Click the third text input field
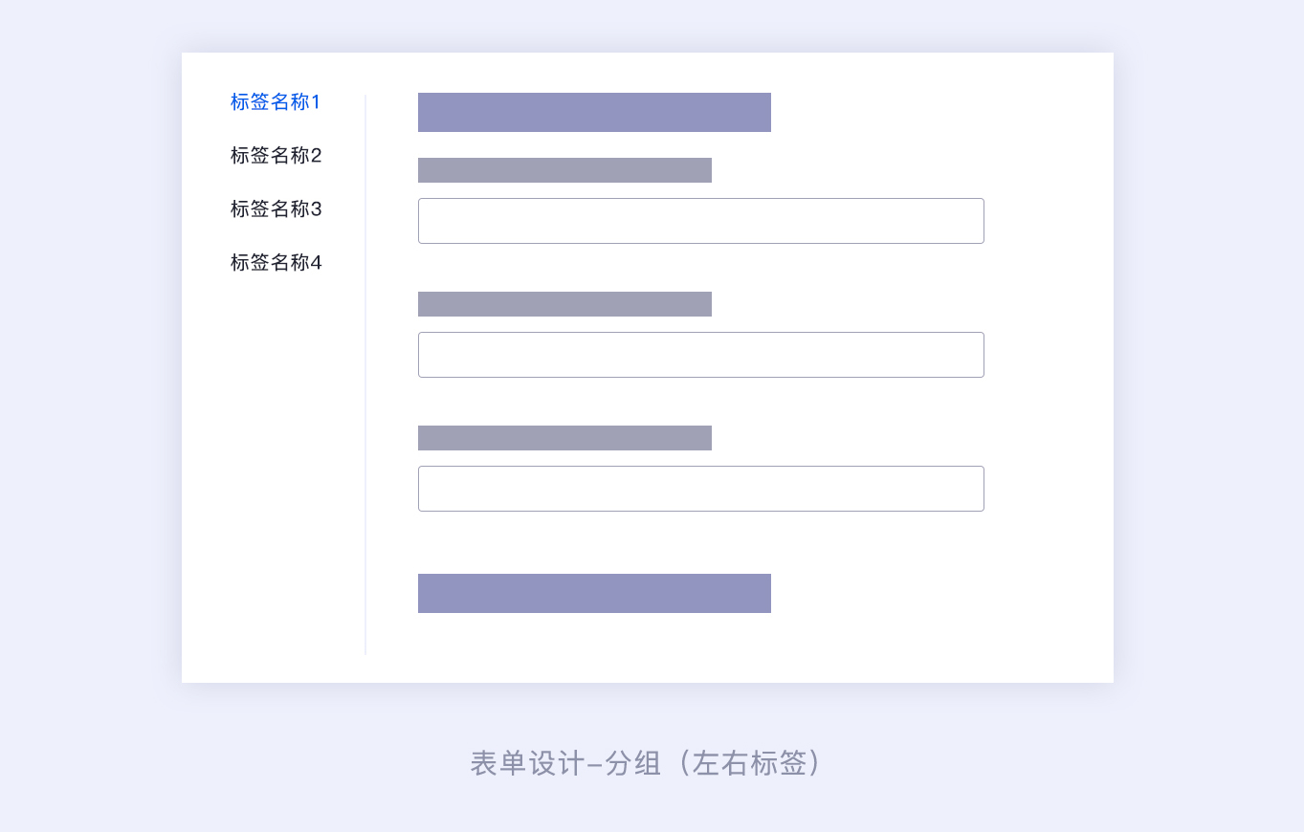Viewport: 1304px width, 832px height. [x=700, y=489]
